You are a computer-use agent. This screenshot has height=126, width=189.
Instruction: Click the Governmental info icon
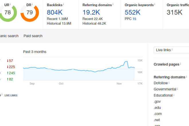click(x=178, y=89)
